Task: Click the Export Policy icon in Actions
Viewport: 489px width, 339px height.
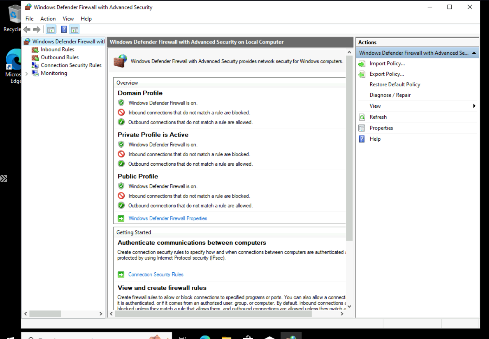Action: tap(362, 74)
